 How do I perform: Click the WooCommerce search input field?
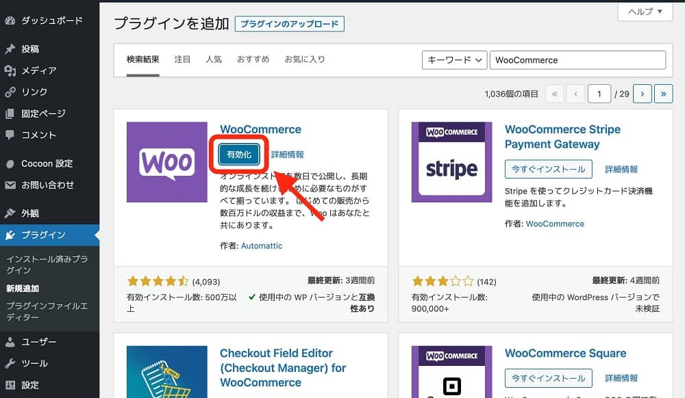[x=578, y=60]
